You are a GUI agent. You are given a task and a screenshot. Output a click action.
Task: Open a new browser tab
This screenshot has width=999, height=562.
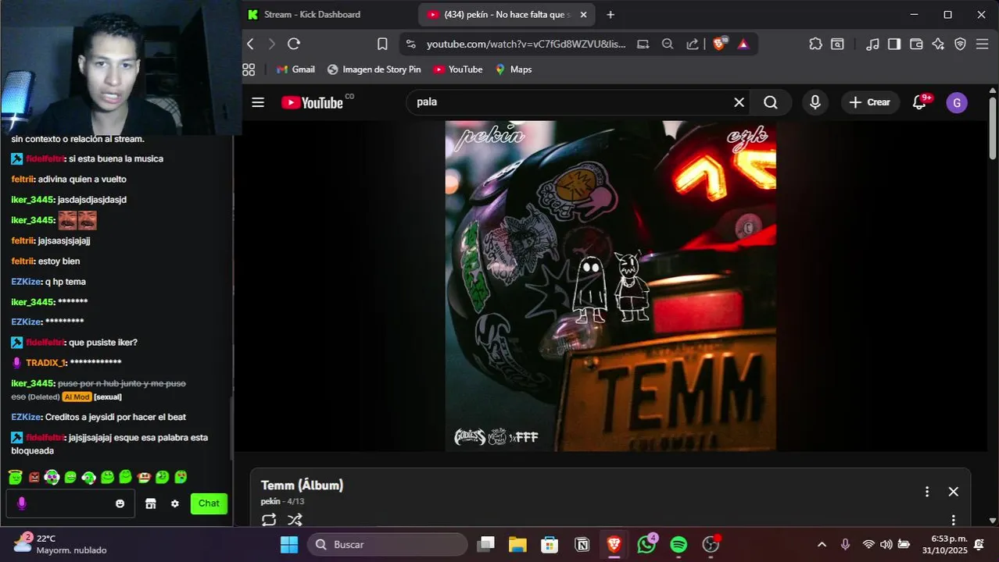(610, 14)
